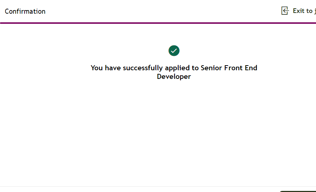Click the word "Exit" beside the door icon
316x192 pixels.
click(298, 11)
